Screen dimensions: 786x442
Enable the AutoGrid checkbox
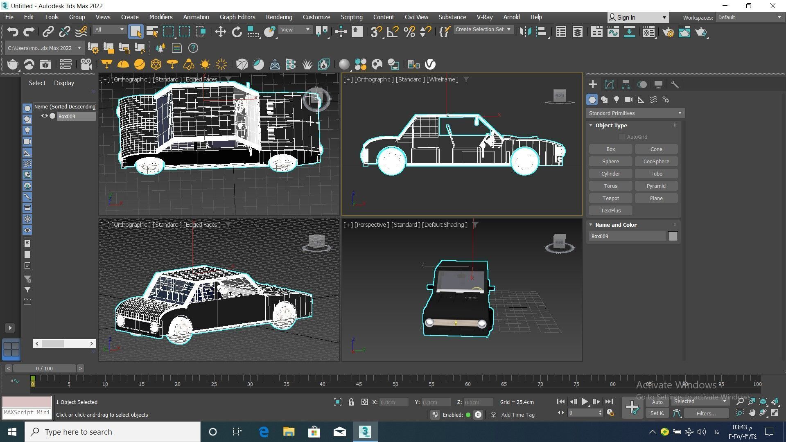(622, 137)
